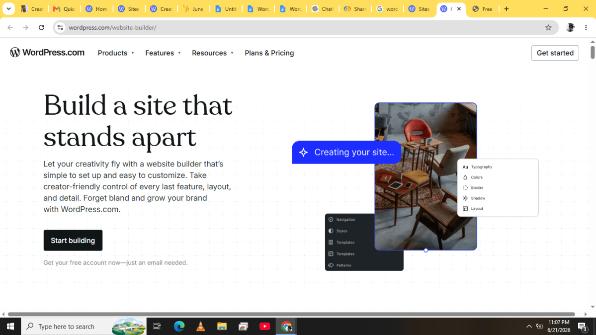Close the active WordPress tab

pos(459,9)
